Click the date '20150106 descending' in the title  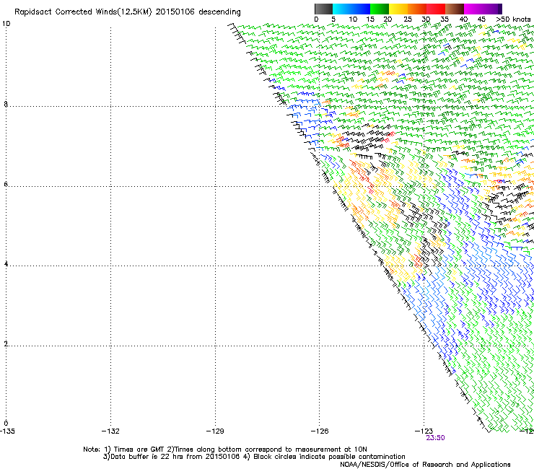point(198,12)
